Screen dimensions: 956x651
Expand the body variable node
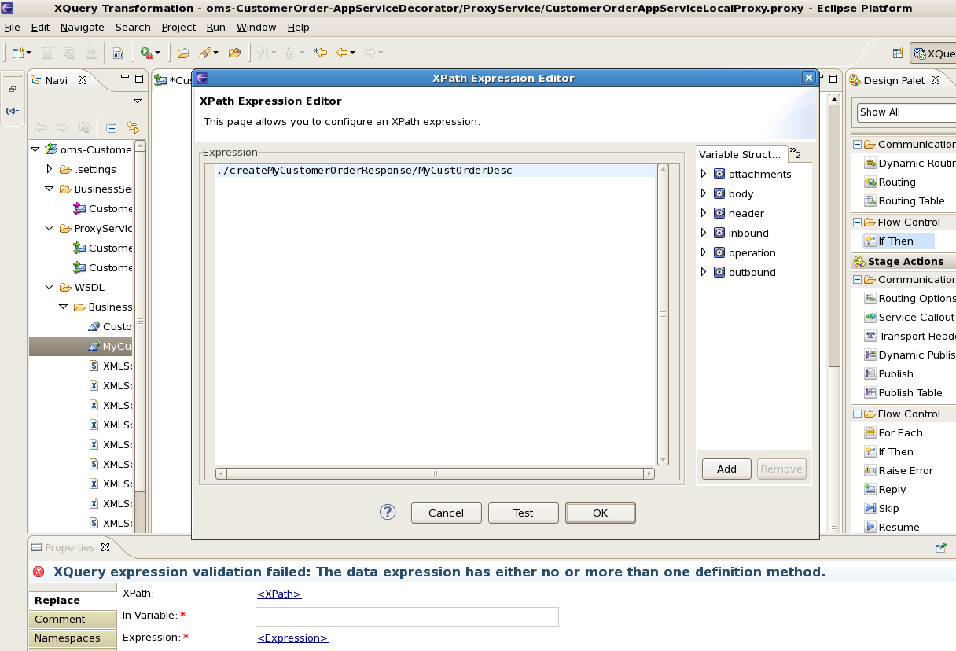click(704, 193)
